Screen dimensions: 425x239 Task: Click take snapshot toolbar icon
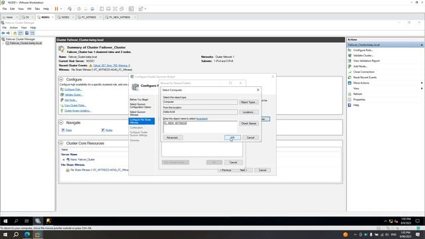coord(79,9)
